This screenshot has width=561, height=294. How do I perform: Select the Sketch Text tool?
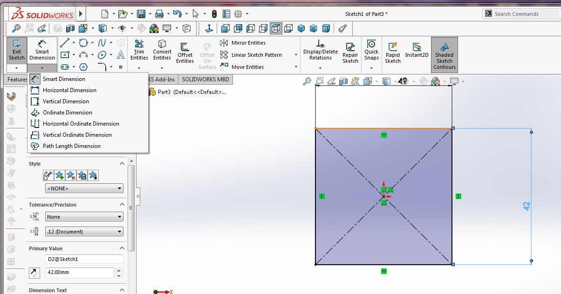pos(121,55)
